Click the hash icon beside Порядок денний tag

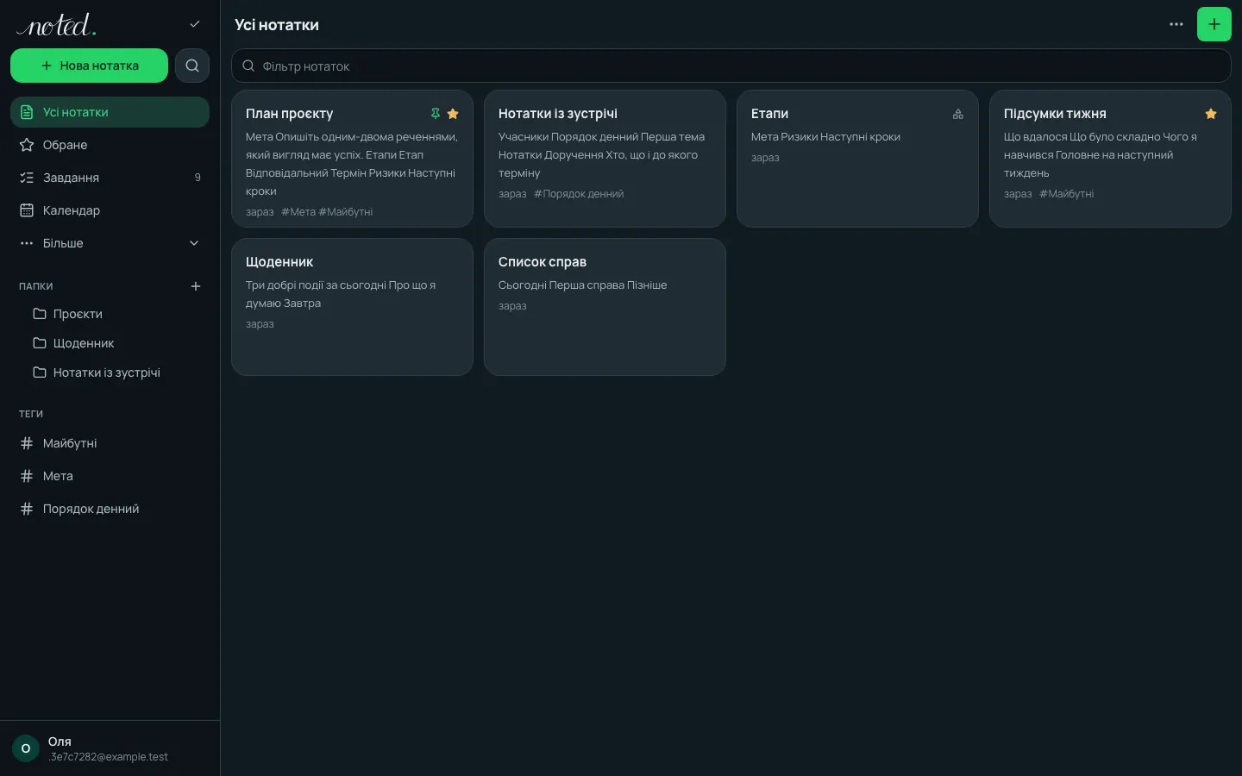(x=27, y=509)
